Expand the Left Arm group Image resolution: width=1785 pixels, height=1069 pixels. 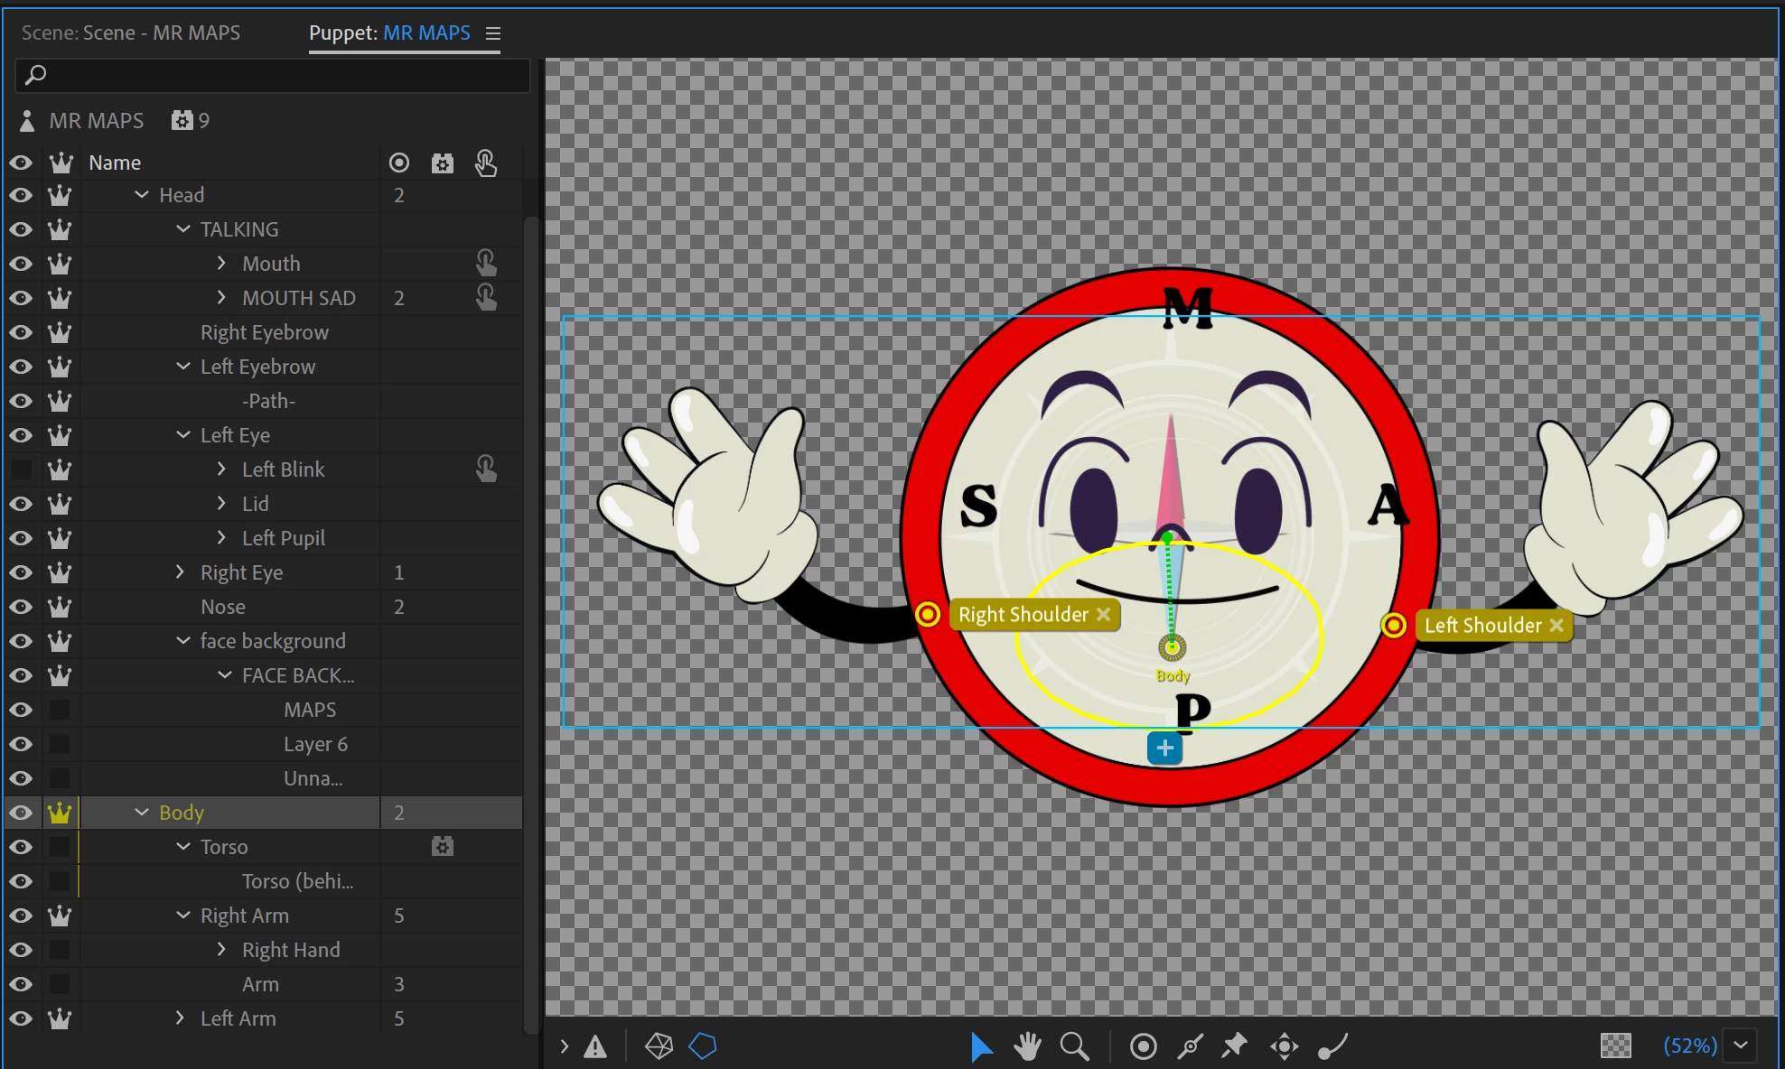click(180, 1018)
